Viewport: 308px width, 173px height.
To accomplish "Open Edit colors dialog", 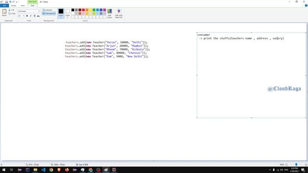I will 110,13.
